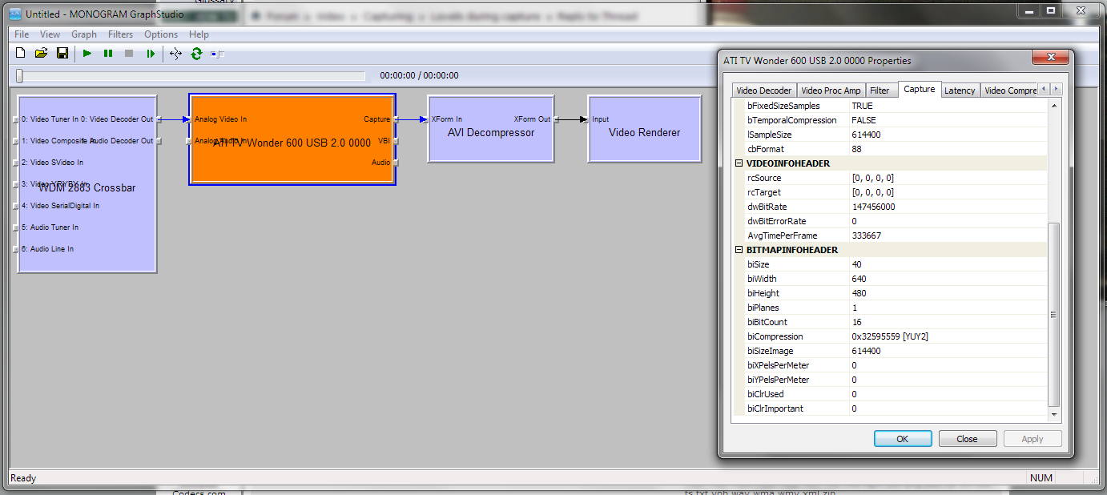Open the View menu
The height and width of the screenshot is (495, 1107).
pyautogui.click(x=50, y=34)
